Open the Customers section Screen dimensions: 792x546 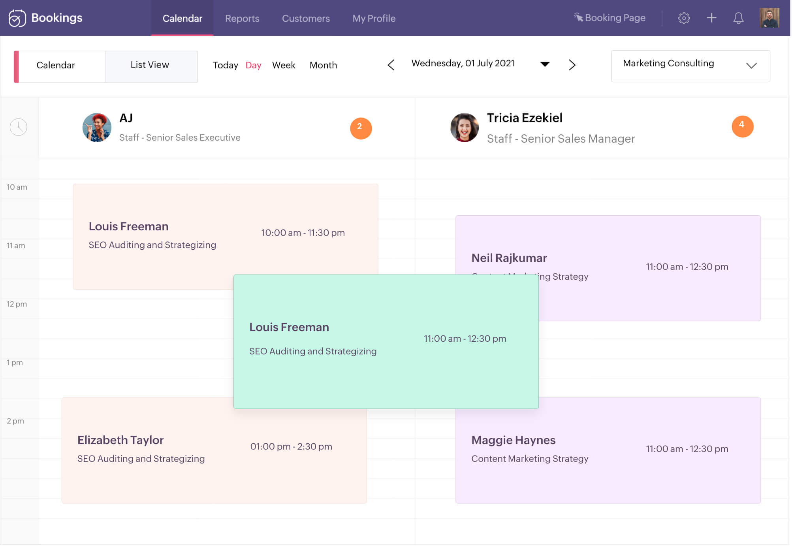305,18
